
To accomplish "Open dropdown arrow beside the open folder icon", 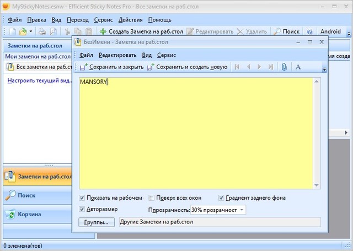I will (31, 31).
